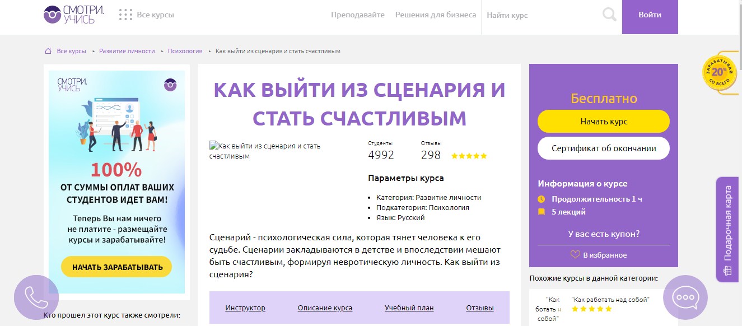The height and width of the screenshot is (326, 742).
Task: Open the Описание курса tab
Action: [x=325, y=308]
